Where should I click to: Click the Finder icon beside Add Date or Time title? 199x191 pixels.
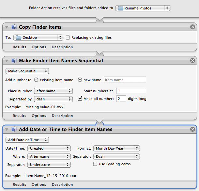tap(14, 129)
